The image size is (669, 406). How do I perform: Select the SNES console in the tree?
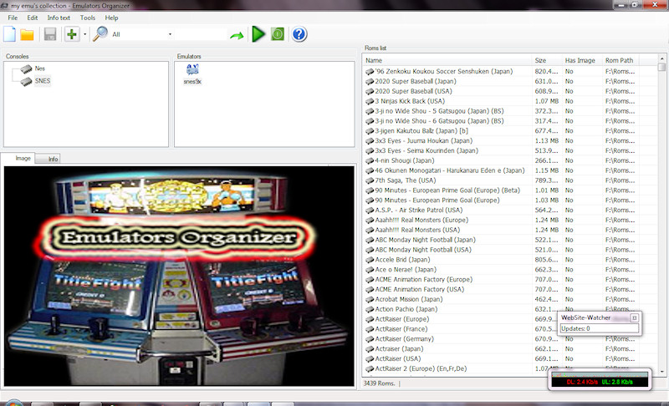coord(43,80)
